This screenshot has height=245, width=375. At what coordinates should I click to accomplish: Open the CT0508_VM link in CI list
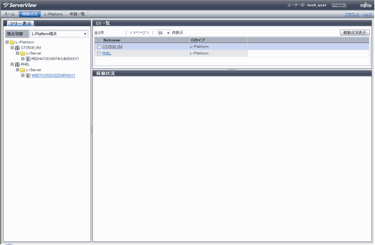click(x=112, y=47)
